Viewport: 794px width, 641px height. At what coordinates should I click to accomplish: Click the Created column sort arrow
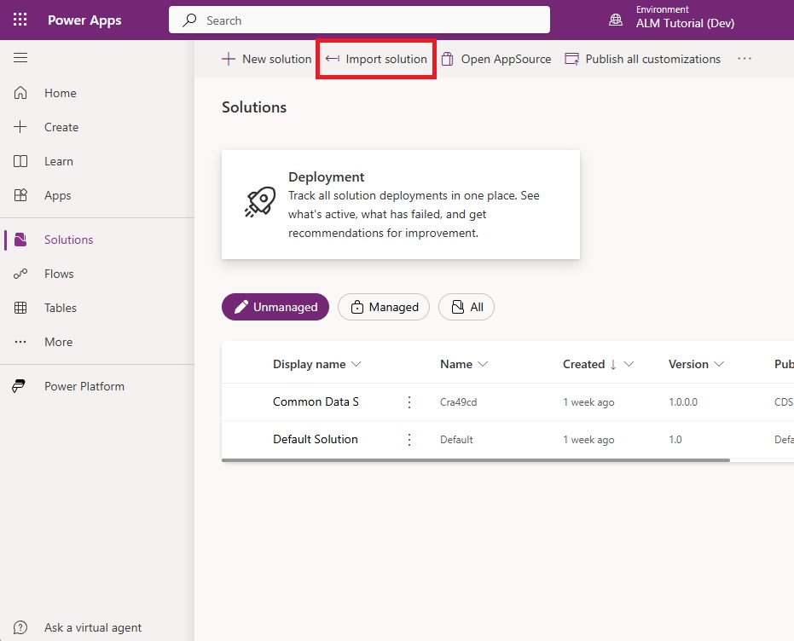(x=612, y=364)
